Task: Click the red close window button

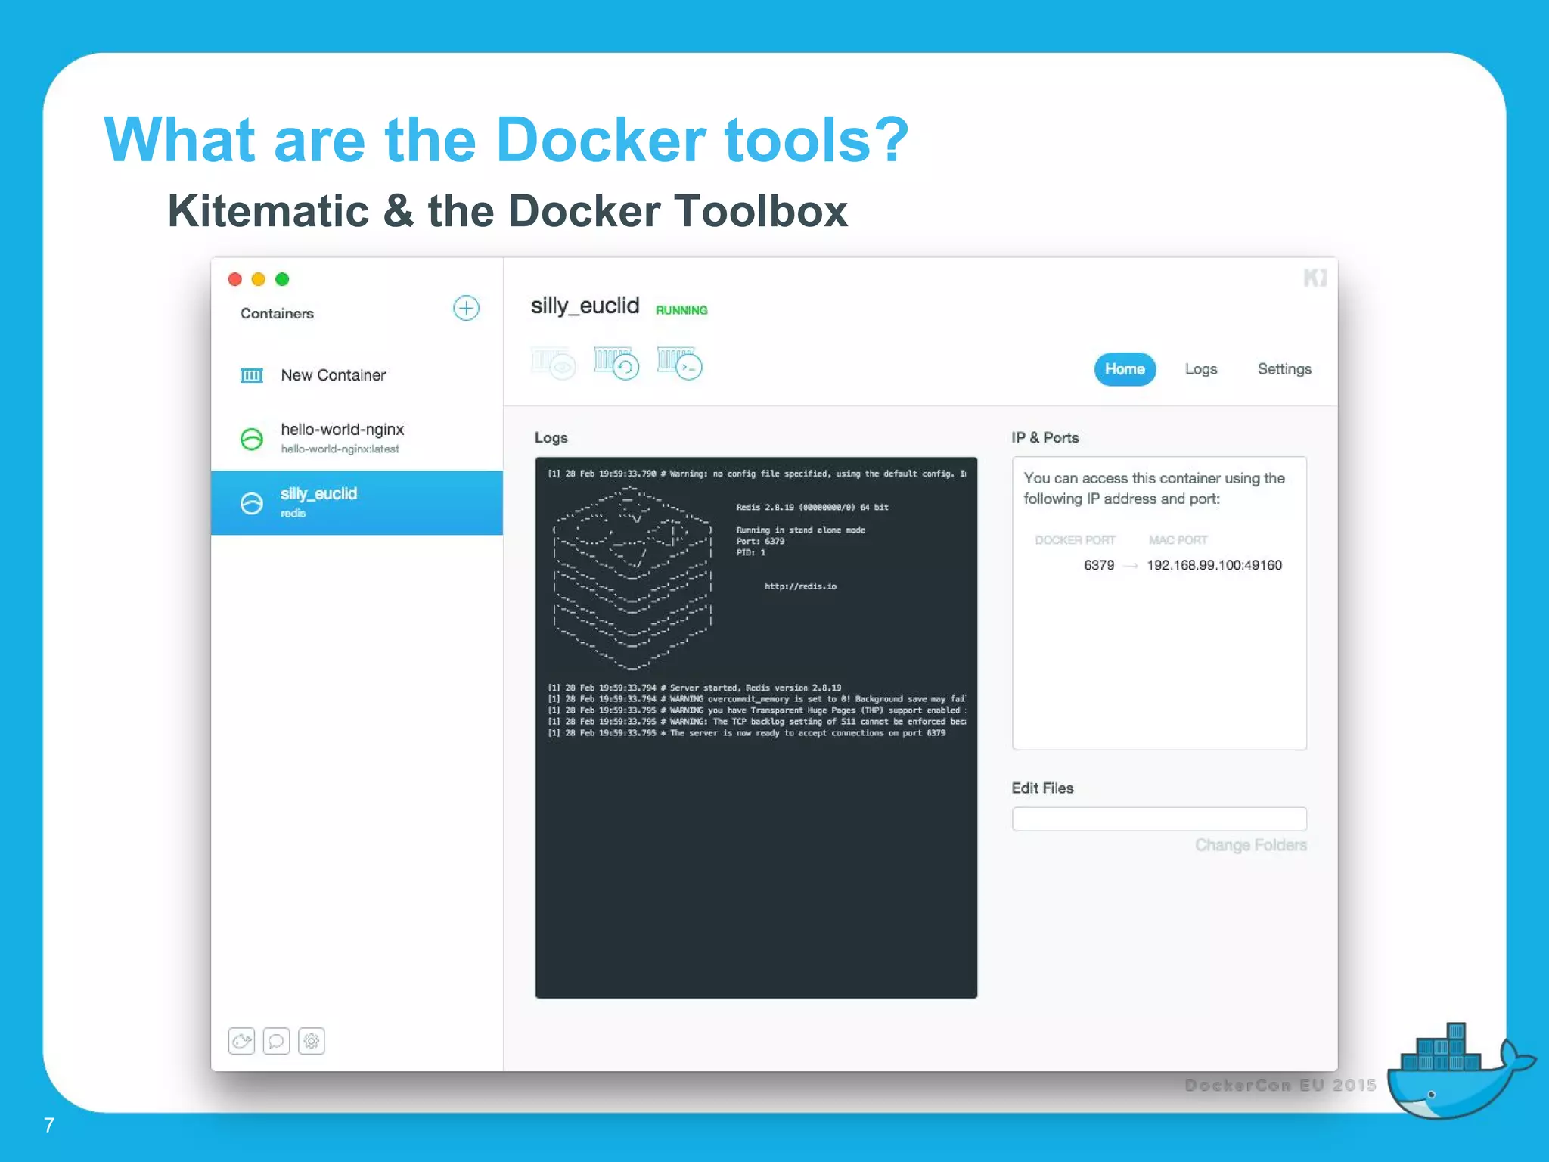Action: click(x=234, y=279)
